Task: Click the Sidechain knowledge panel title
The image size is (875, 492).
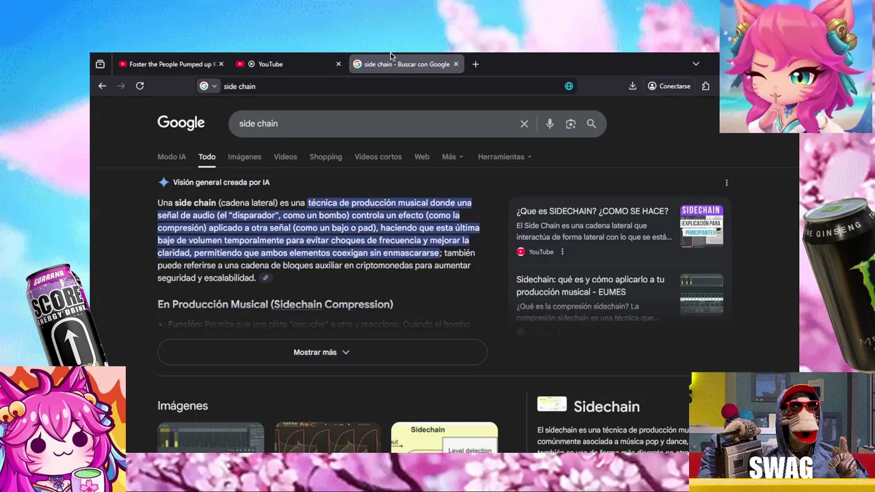Action: tap(607, 407)
